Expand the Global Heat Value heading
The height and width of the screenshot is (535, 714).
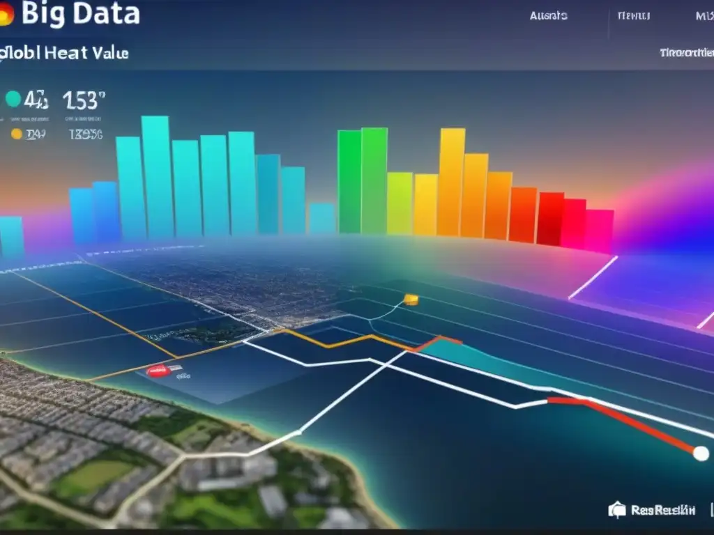click(x=66, y=53)
